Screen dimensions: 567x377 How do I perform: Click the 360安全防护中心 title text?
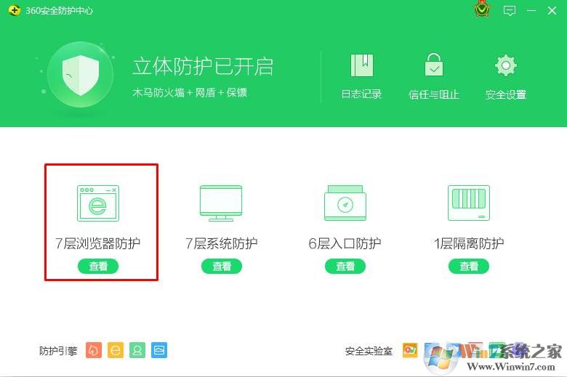60,11
